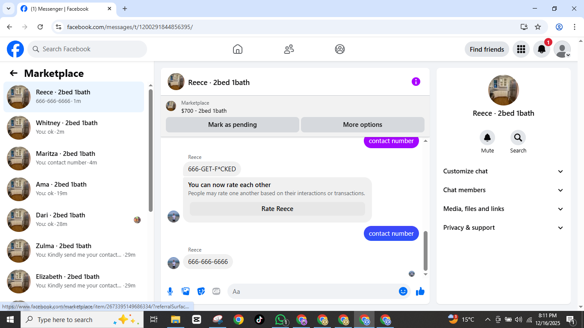Attach a file using the image icon
The width and height of the screenshot is (584, 328).
tap(186, 291)
